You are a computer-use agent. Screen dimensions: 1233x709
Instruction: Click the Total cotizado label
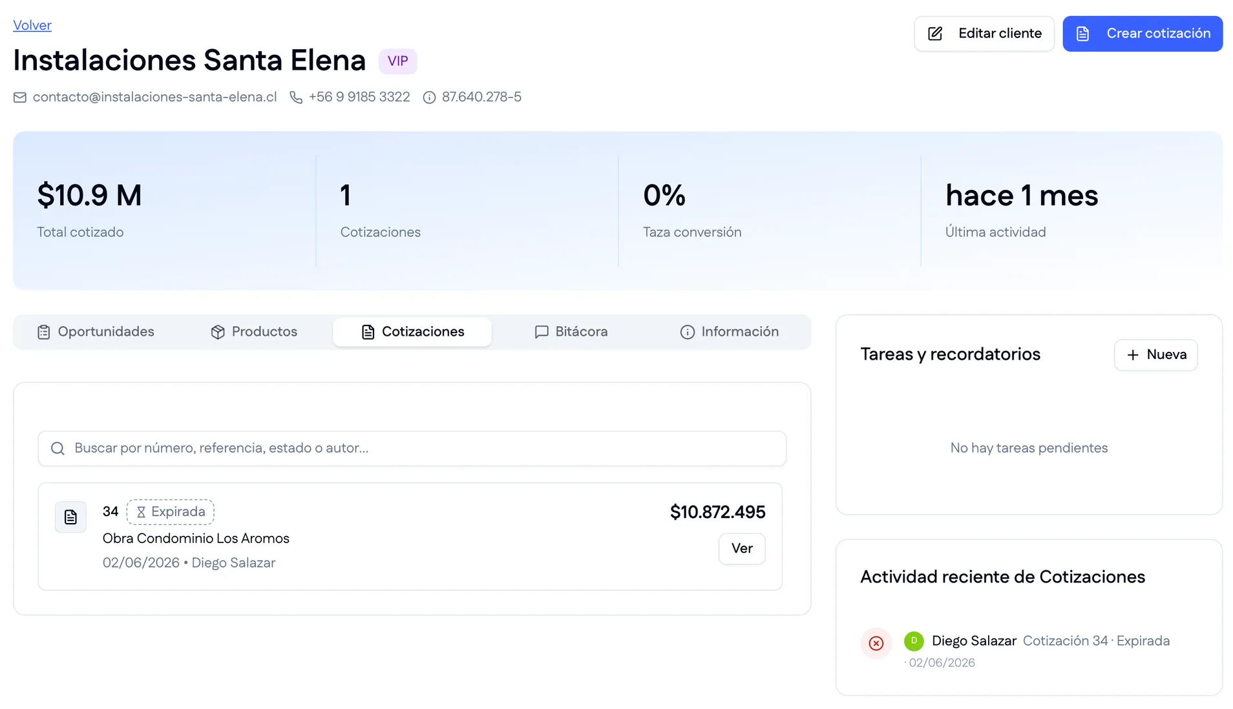pos(80,232)
